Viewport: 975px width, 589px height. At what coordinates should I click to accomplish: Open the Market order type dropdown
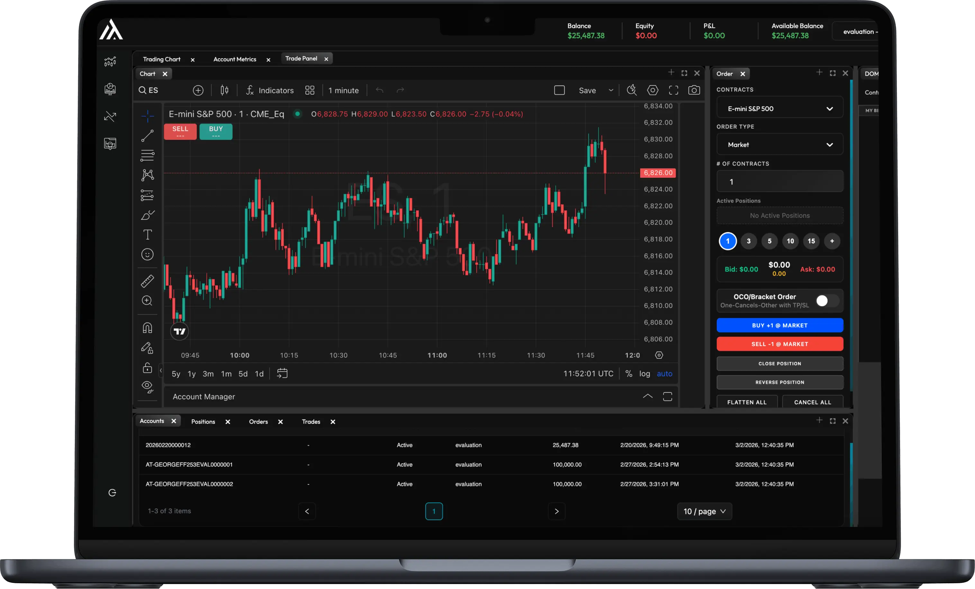[x=780, y=144]
